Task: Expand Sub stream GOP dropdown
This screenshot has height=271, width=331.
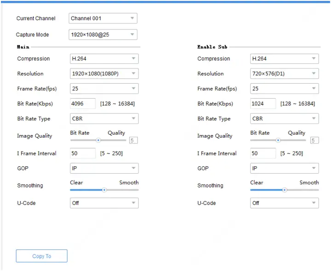Action: (x=285, y=168)
